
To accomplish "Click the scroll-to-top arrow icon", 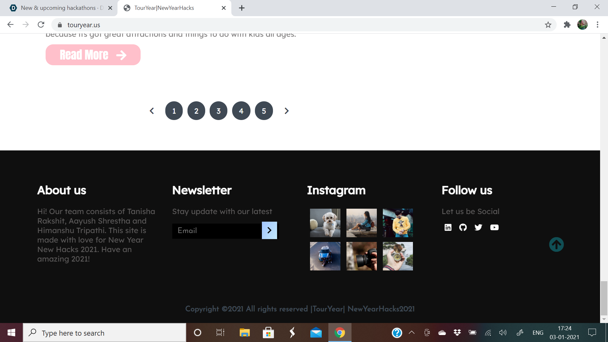I will pyautogui.click(x=556, y=244).
